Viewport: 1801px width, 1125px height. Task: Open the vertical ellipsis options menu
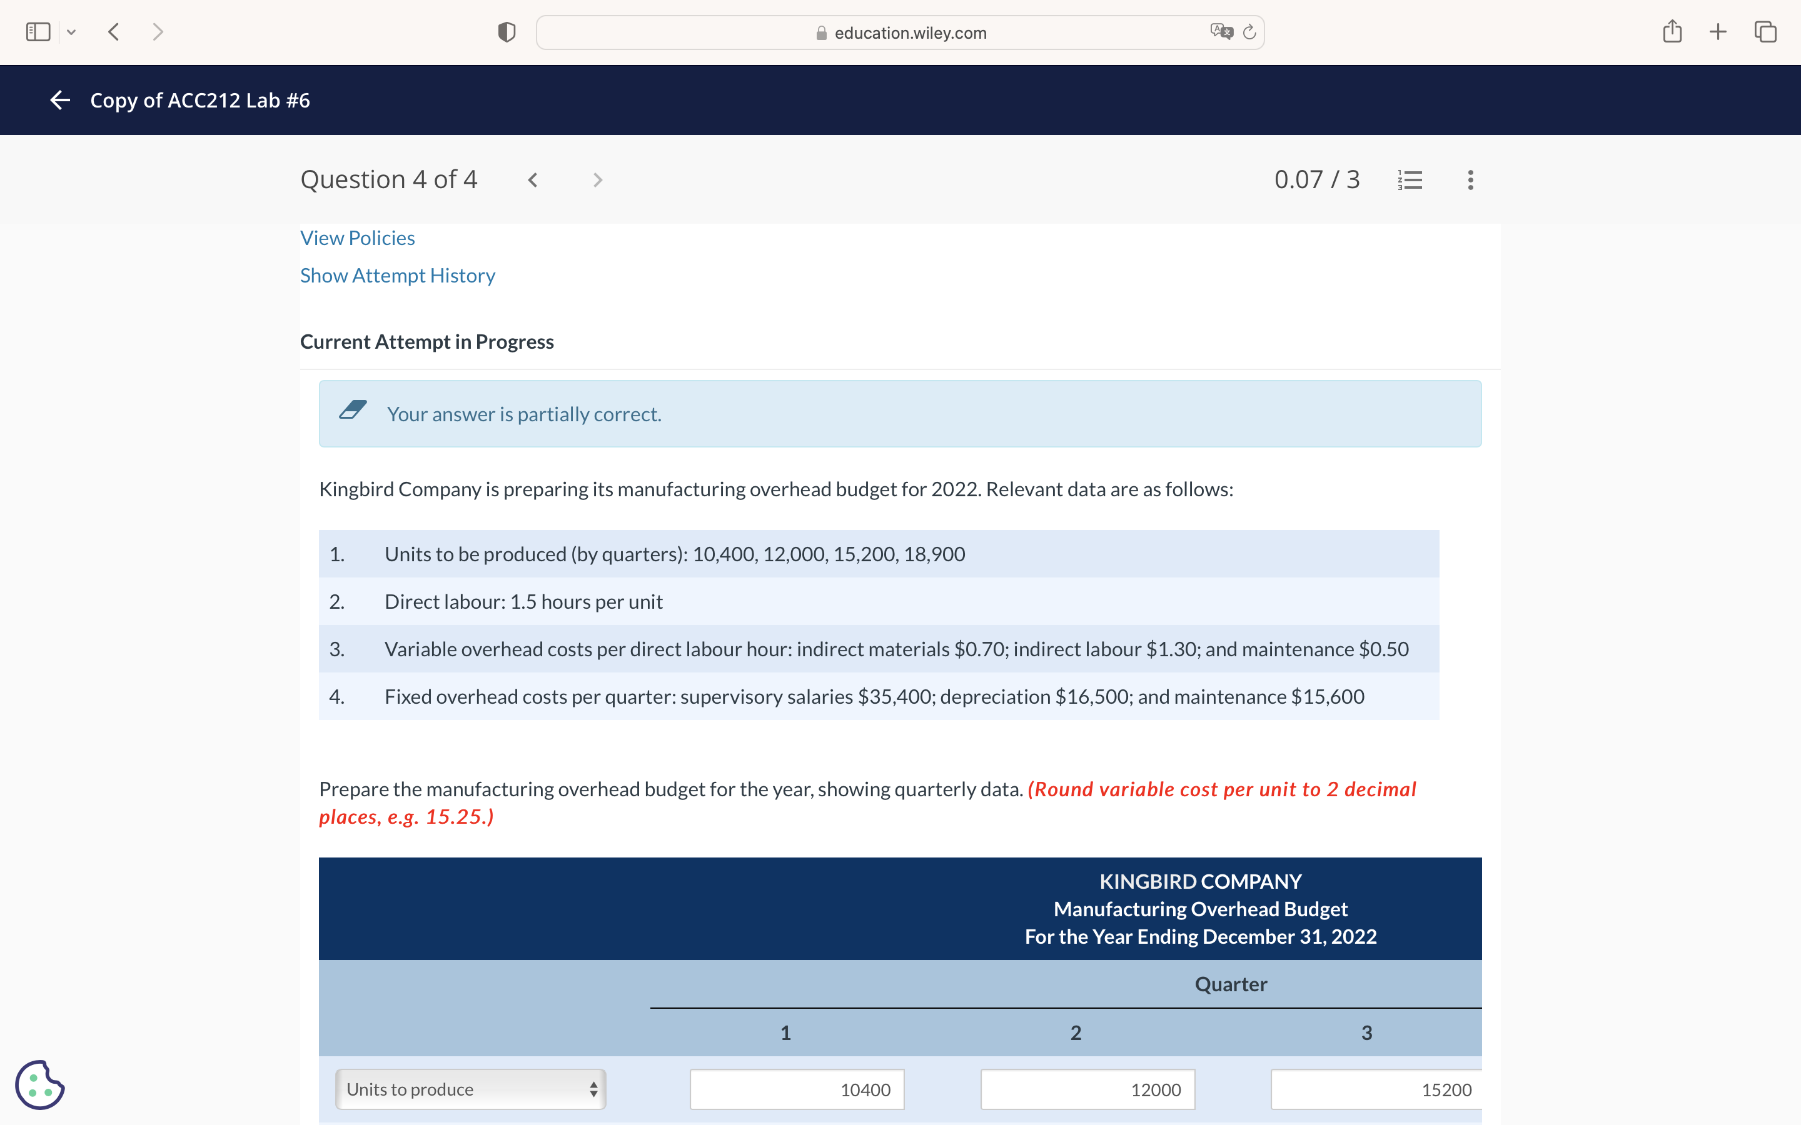tap(1470, 179)
